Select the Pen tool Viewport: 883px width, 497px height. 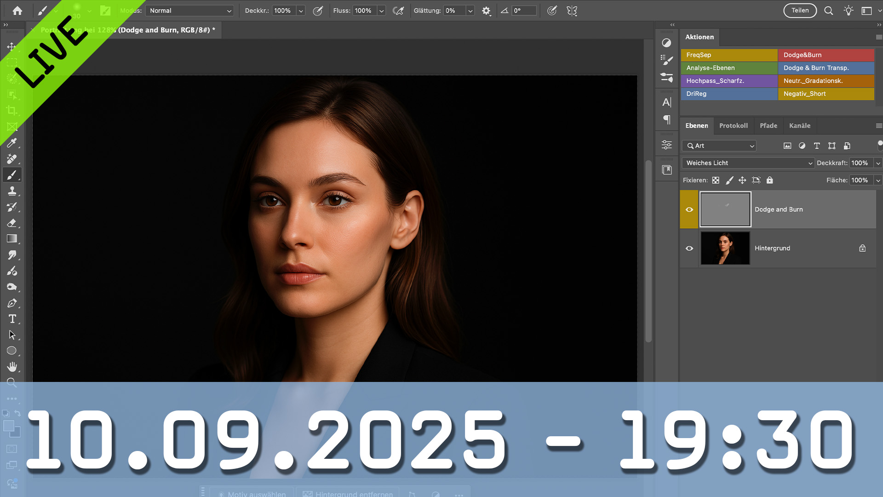tap(12, 303)
